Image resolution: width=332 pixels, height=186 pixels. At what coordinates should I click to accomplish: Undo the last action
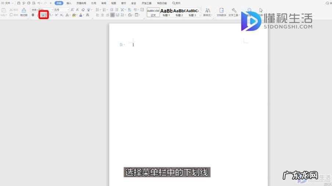point(39,3)
